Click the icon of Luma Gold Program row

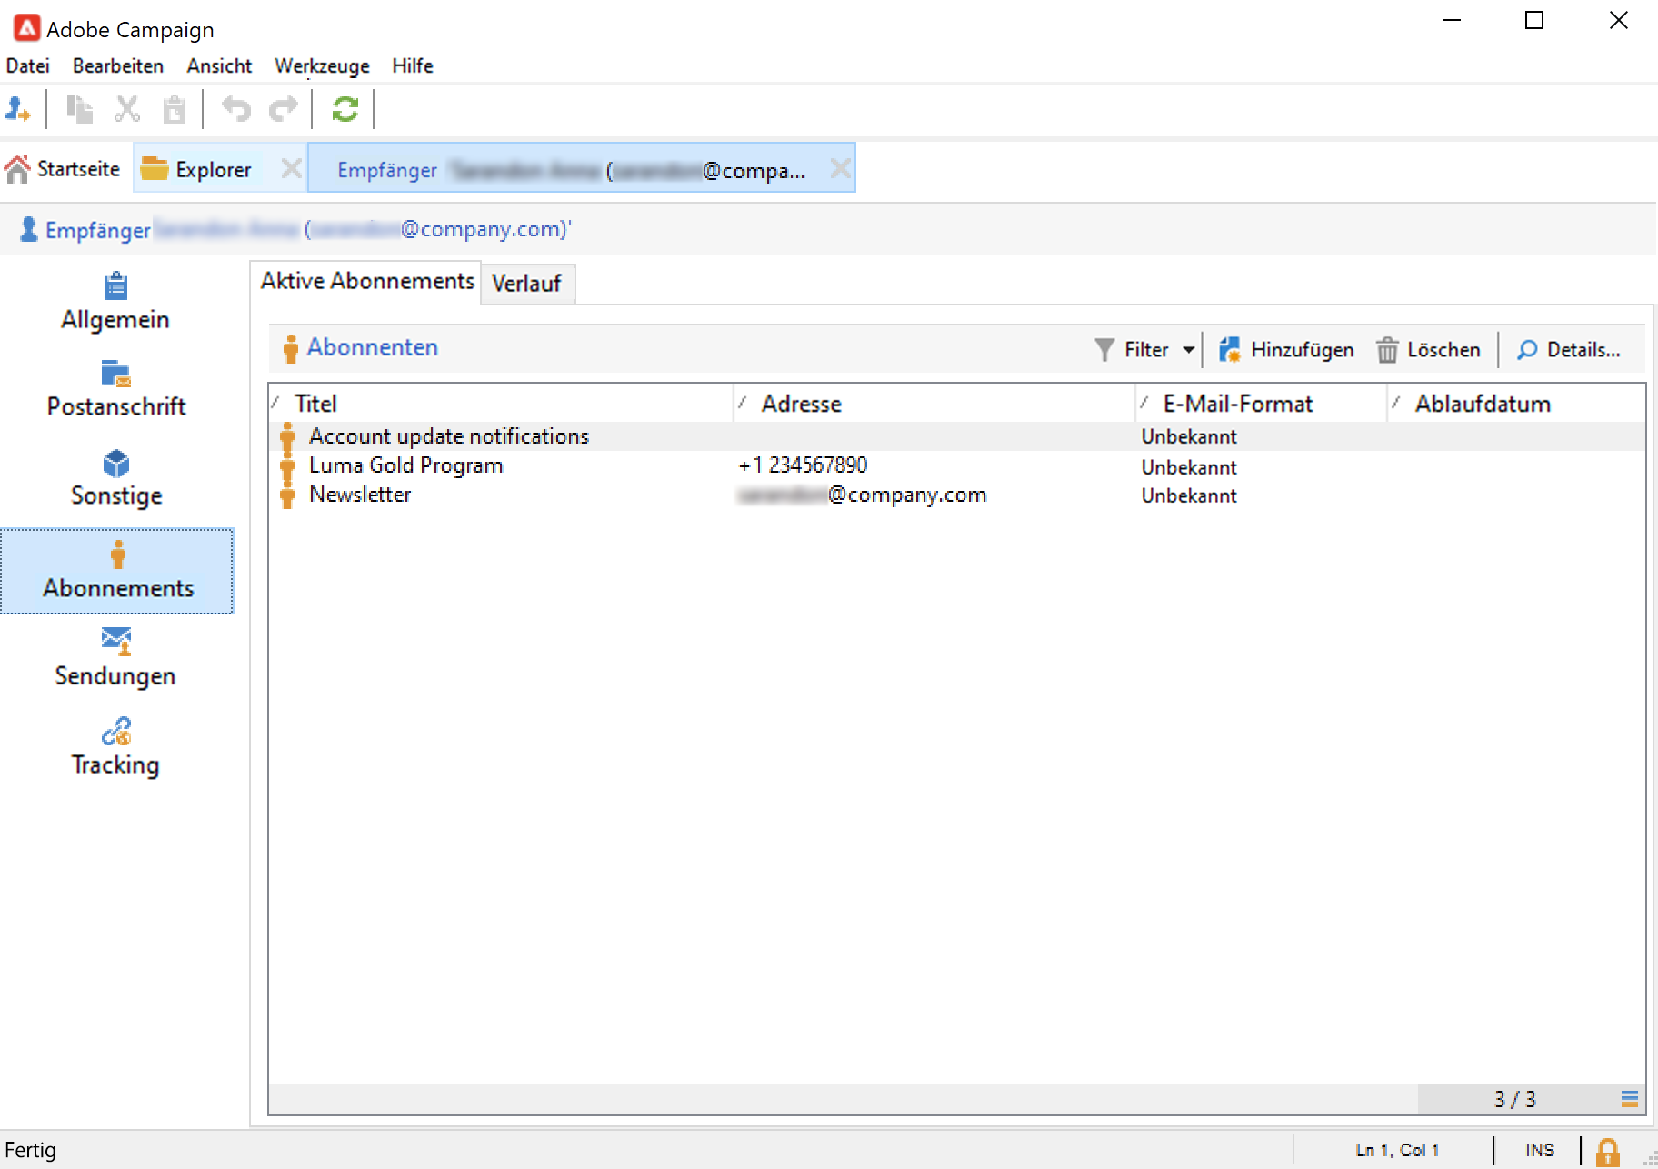click(287, 466)
